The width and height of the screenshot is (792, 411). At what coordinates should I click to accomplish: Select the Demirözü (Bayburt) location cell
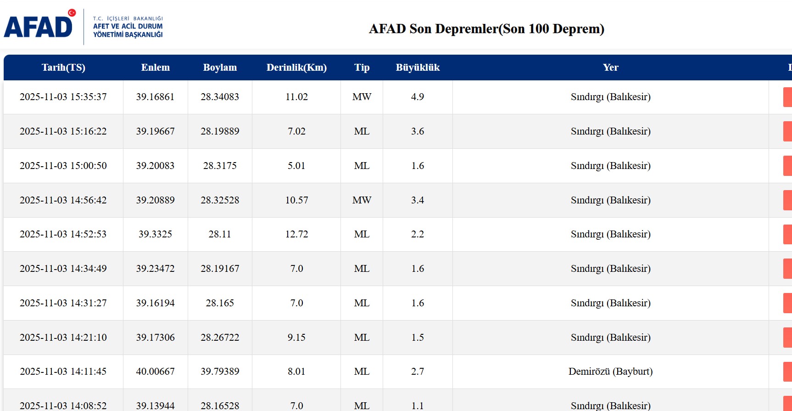(x=610, y=372)
